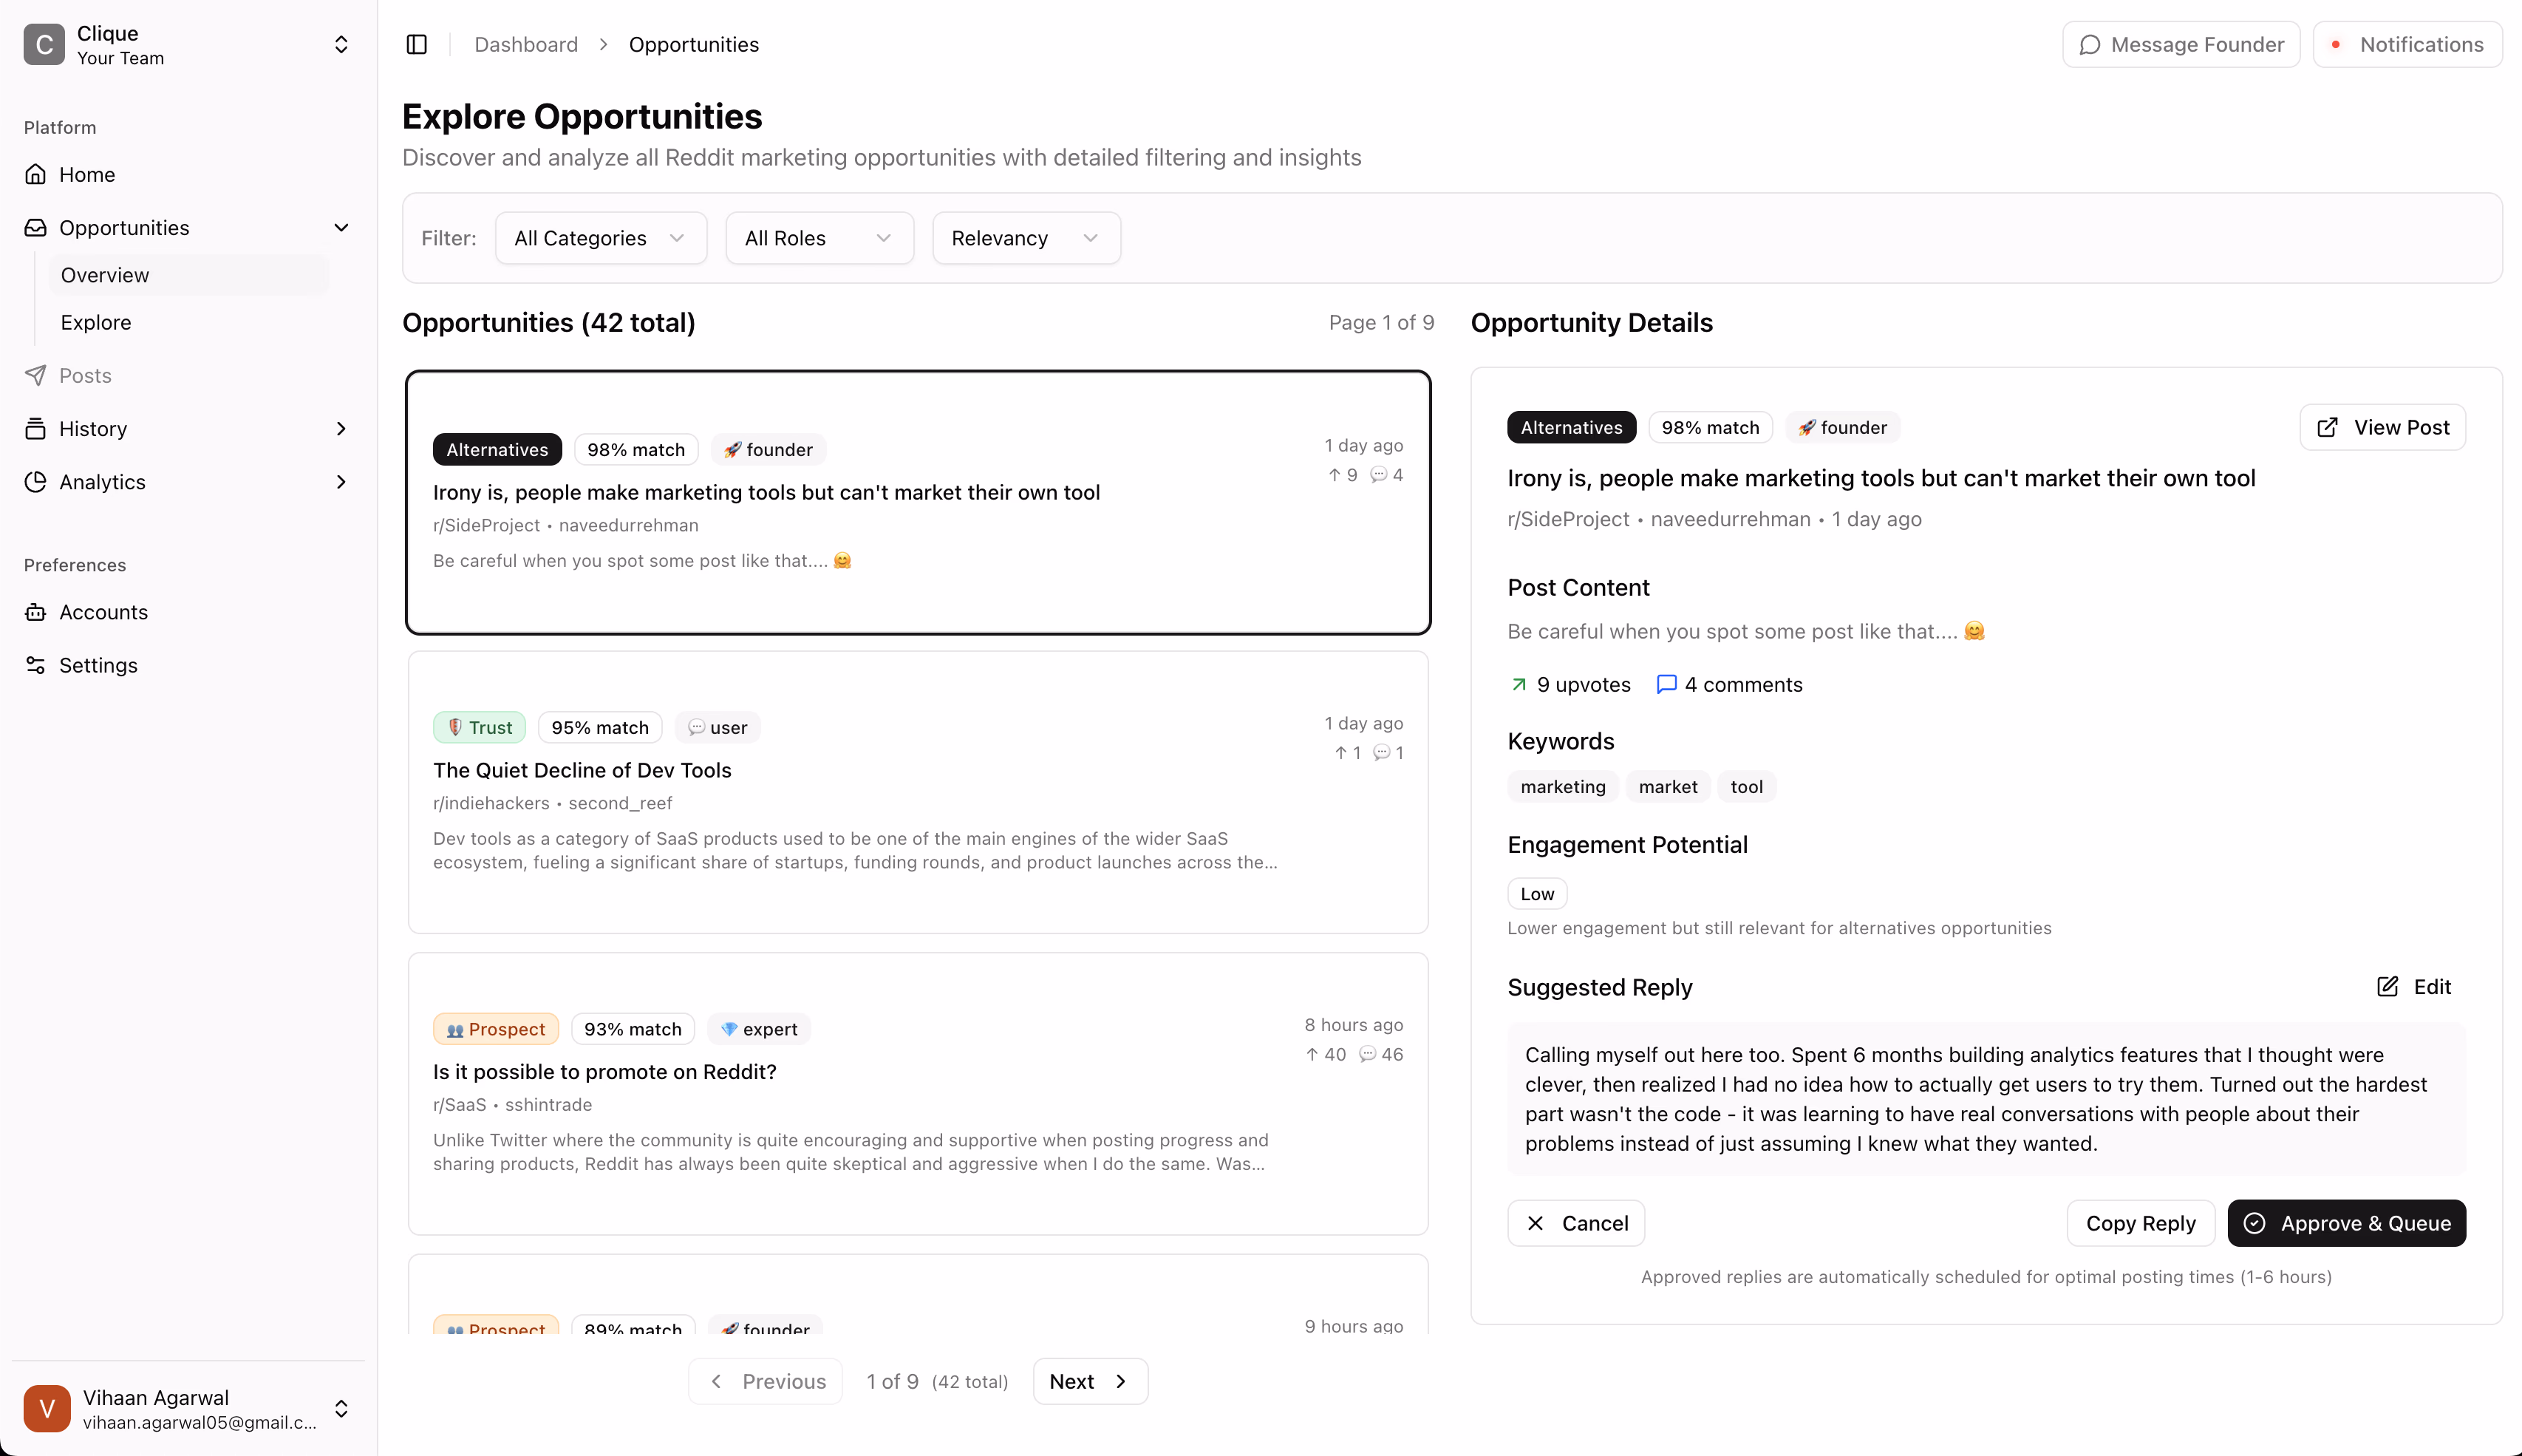Open the History section

pos(95,428)
